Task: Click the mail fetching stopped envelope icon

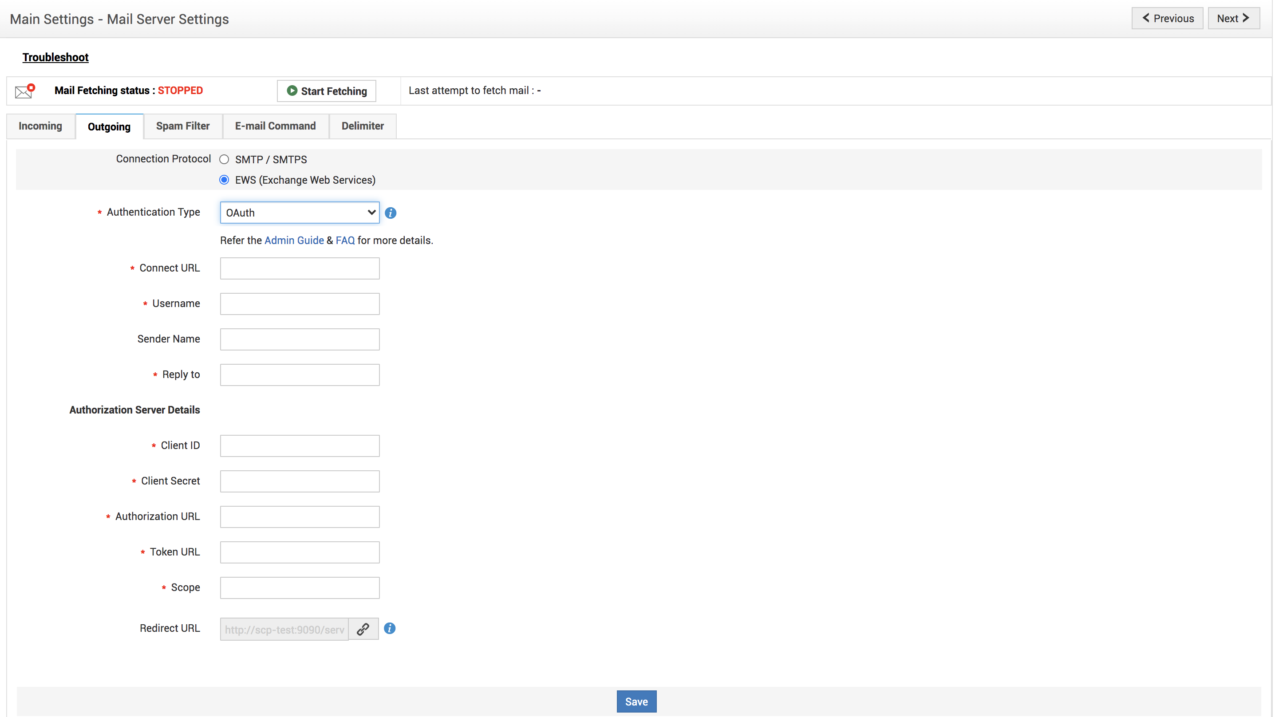Action: pos(24,91)
